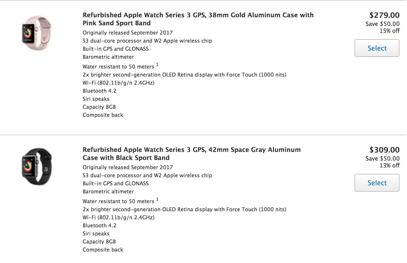
Task: Click the $279.00 price label
Action: [x=385, y=15]
